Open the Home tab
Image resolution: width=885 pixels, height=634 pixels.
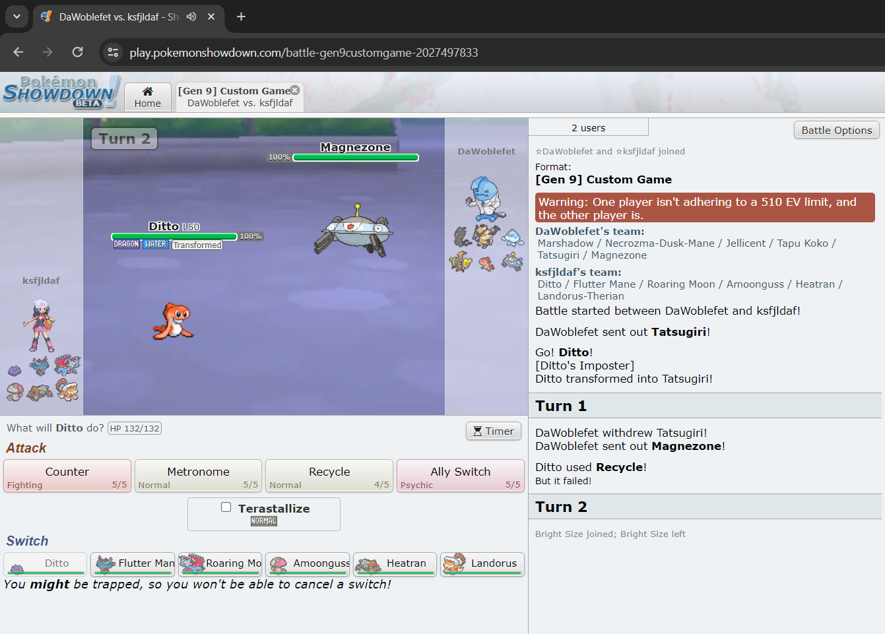[x=148, y=97]
